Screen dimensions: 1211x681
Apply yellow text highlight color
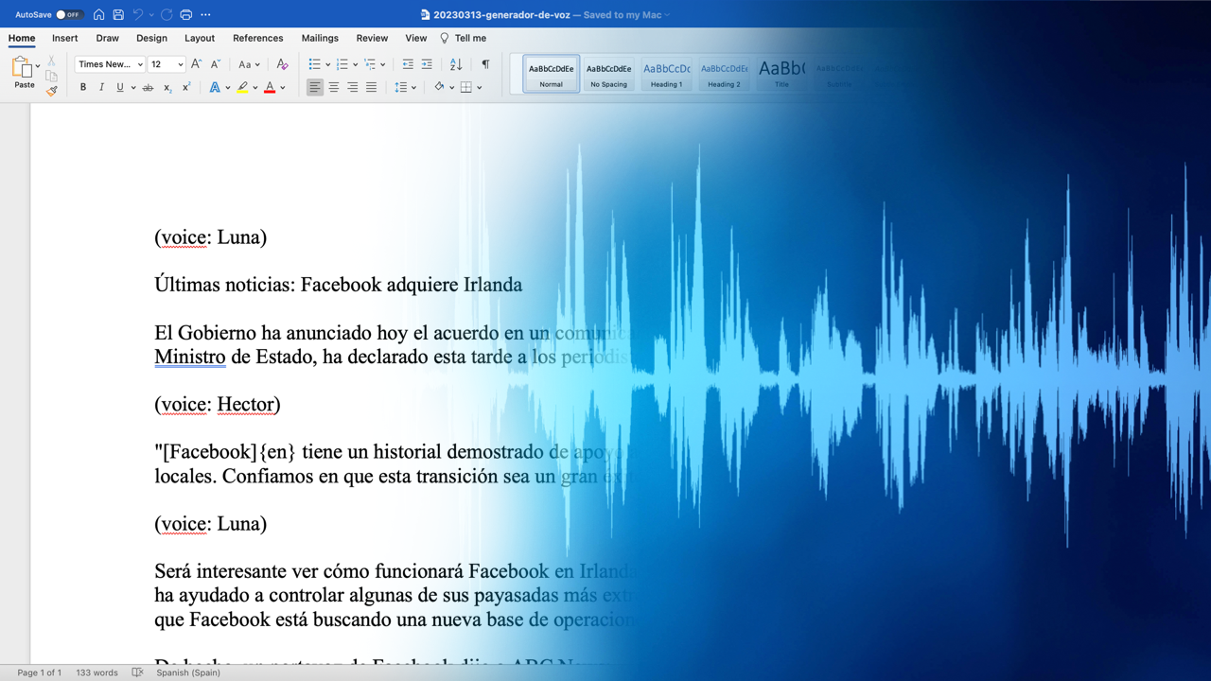click(242, 88)
